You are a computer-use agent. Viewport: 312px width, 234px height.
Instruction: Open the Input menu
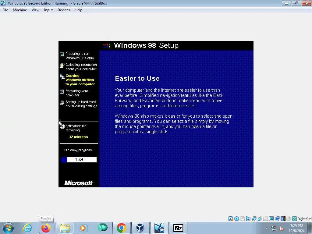pyautogui.click(x=48, y=10)
